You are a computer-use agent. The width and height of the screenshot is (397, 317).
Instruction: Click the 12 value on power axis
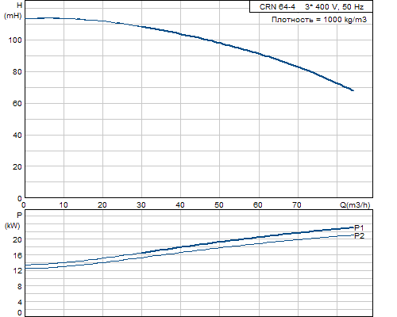pos(17,271)
